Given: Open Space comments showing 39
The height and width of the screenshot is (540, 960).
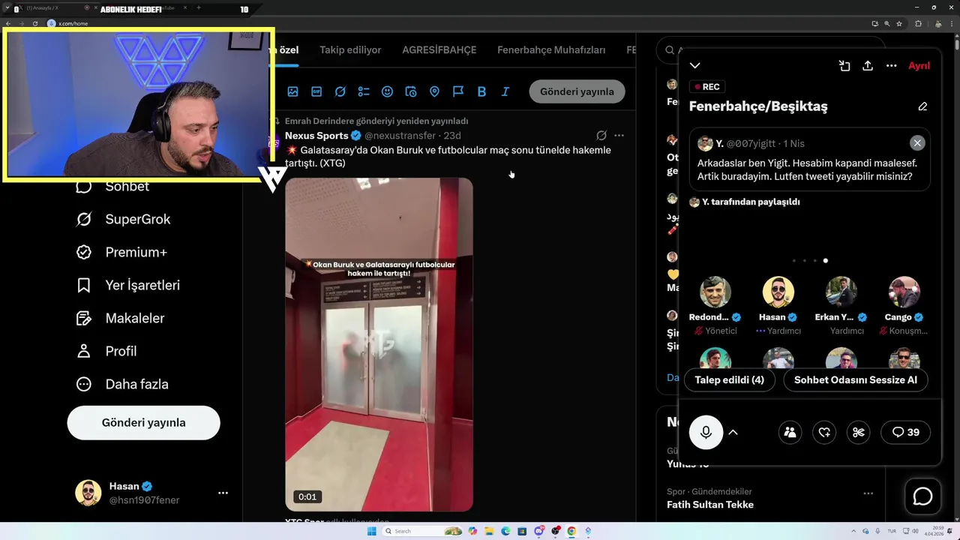Looking at the screenshot, I should click(906, 432).
